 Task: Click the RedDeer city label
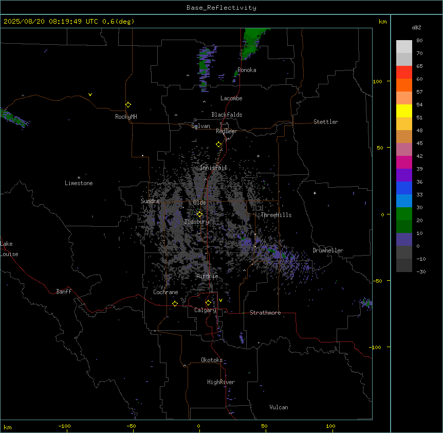[x=226, y=131]
